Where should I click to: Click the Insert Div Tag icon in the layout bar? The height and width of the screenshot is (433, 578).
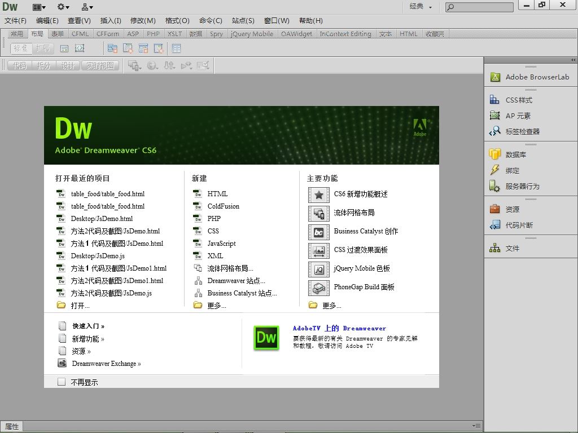click(x=64, y=48)
